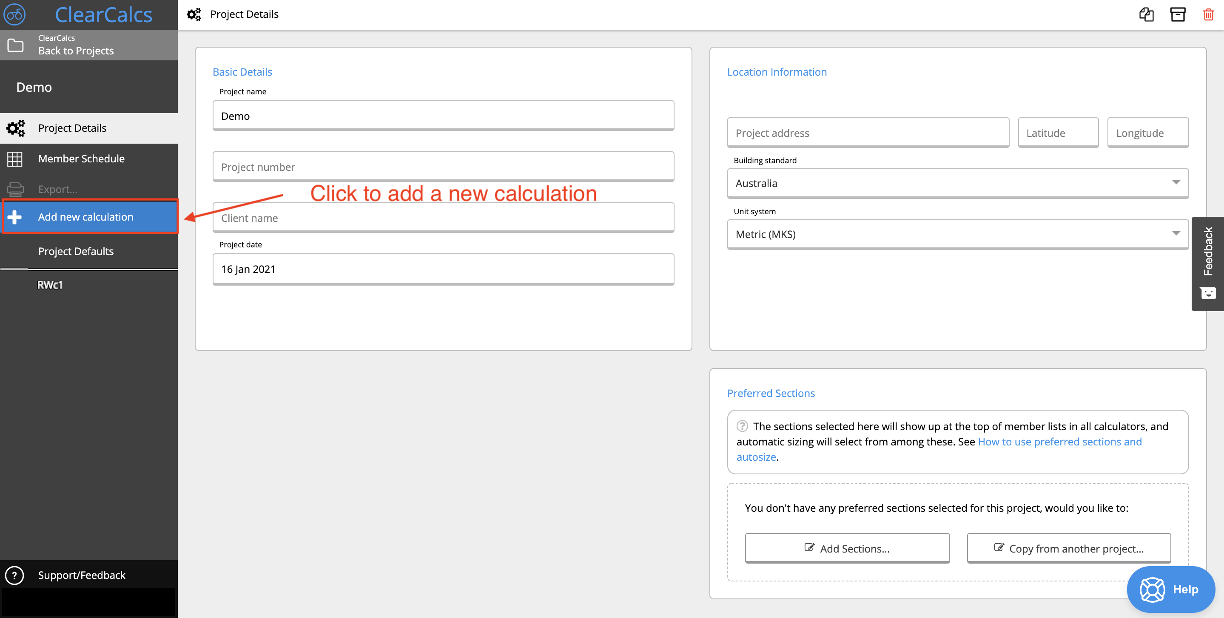Image resolution: width=1224 pixels, height=618 pixels.
Task: Click the Back to Projects folder icon
Action: 15,45
